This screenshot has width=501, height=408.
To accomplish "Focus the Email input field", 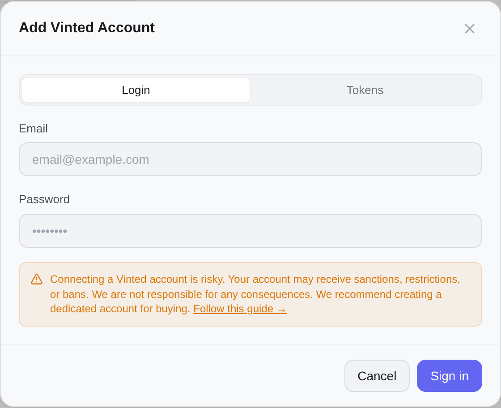I will click(x=250, y=159).
